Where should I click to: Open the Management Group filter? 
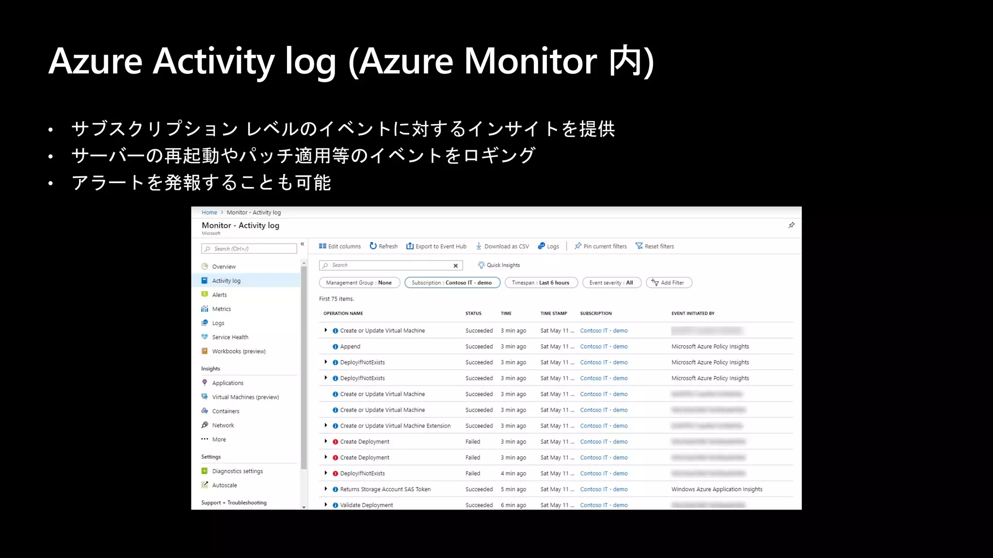[x=359, y=282]
